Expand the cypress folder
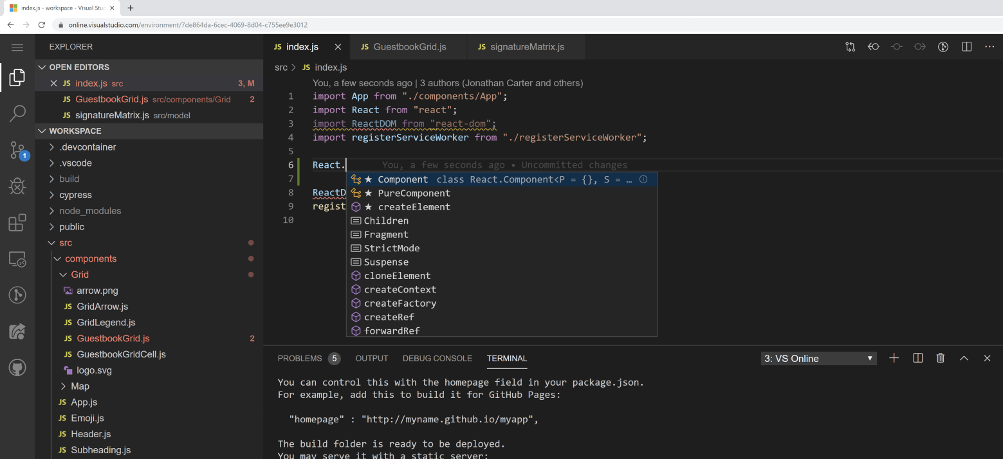Screen dimensions: 1003x459 [75, 195]
